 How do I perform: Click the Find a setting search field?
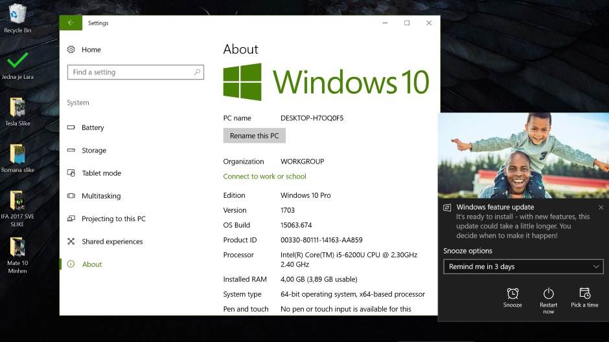coord(130,72)
